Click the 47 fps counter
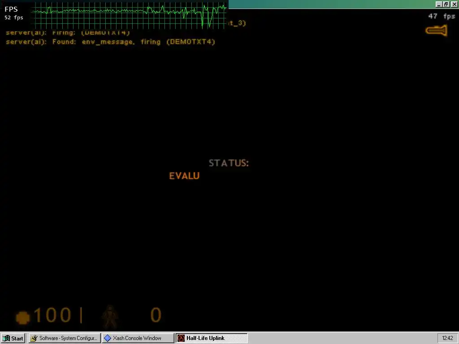459x344 pixels. pos(442,17)
